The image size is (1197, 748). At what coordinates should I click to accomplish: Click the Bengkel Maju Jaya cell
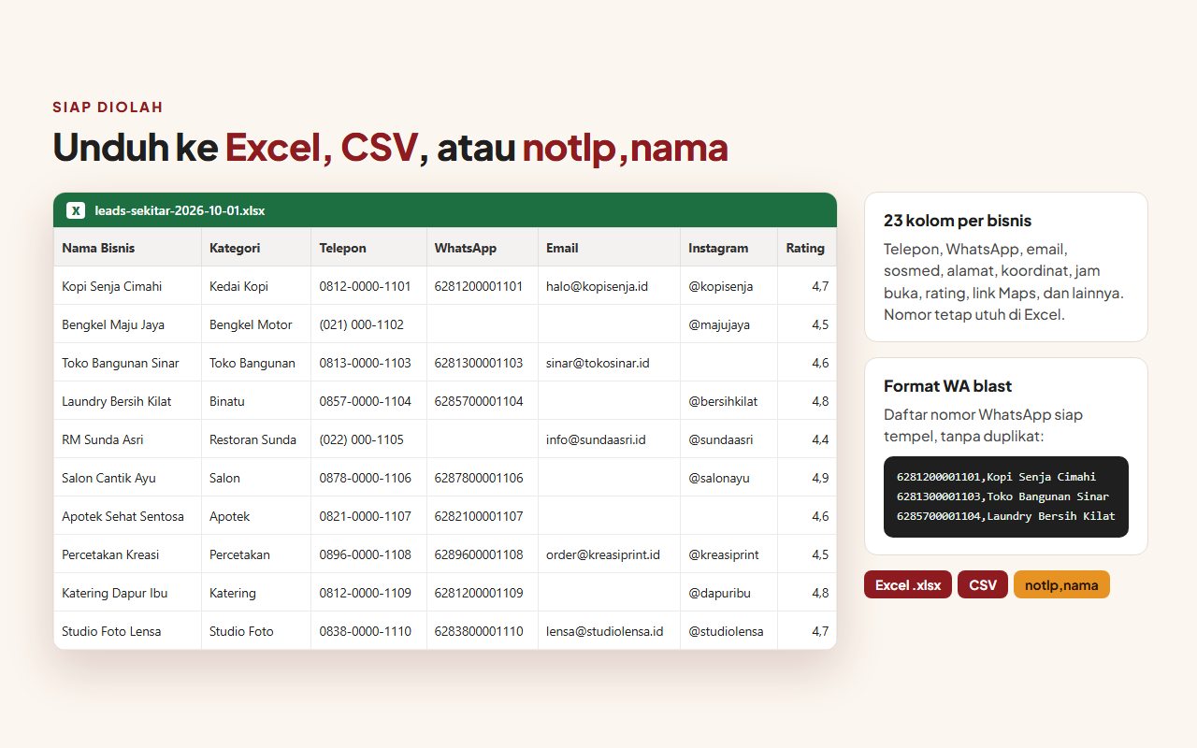127,324
